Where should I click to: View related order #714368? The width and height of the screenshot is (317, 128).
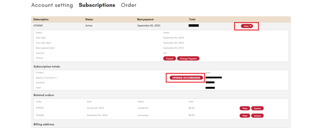(245, 116)
